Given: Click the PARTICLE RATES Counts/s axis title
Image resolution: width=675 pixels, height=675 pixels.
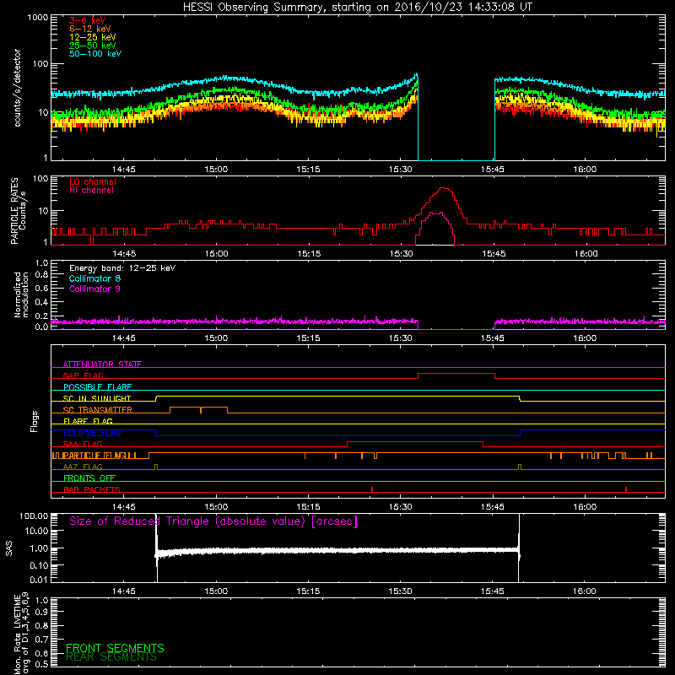Looking at the screenshot, I should 18,211.
